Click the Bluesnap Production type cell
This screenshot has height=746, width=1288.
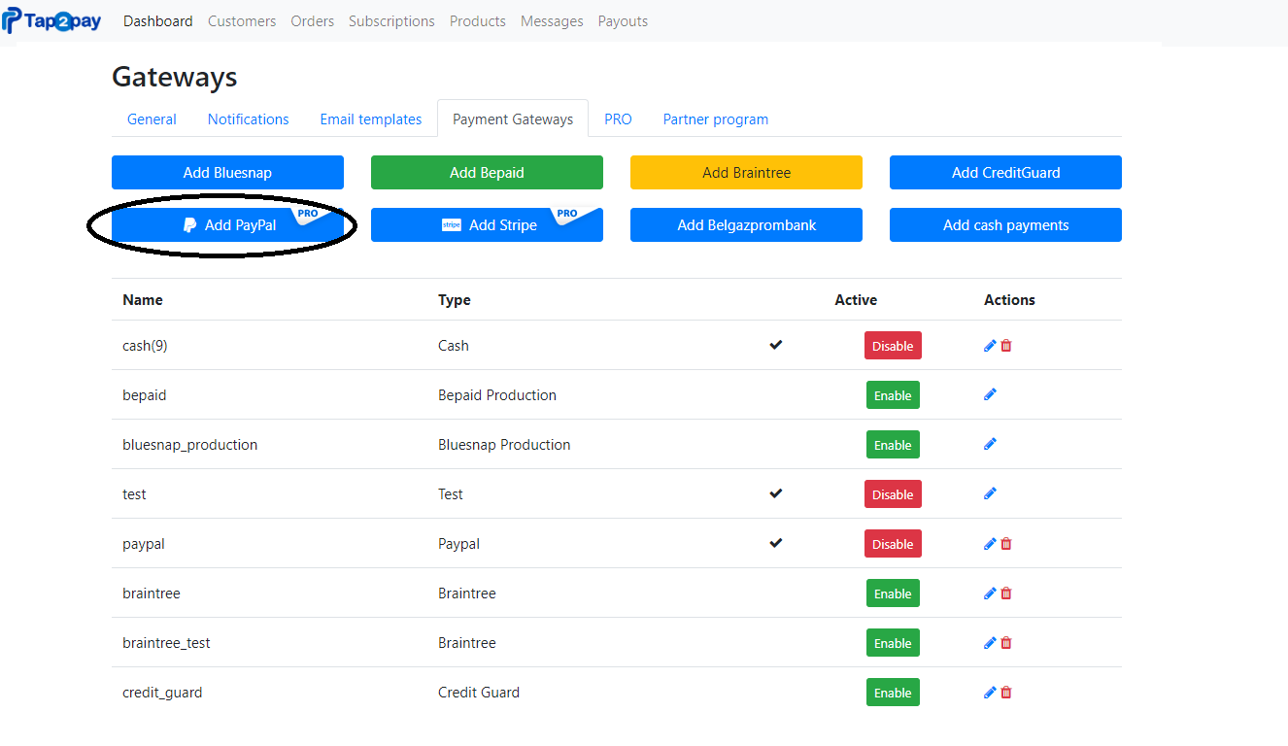[504, 445]
